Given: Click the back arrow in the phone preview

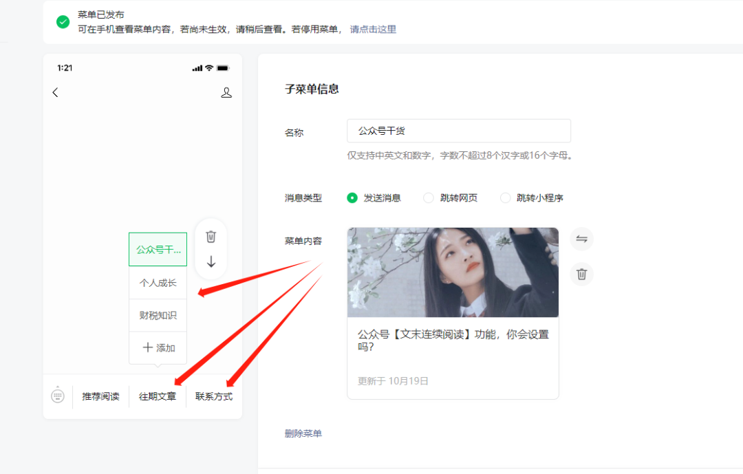Looking at the screenshot, I should pyautogui.click(x=55, y=91).
